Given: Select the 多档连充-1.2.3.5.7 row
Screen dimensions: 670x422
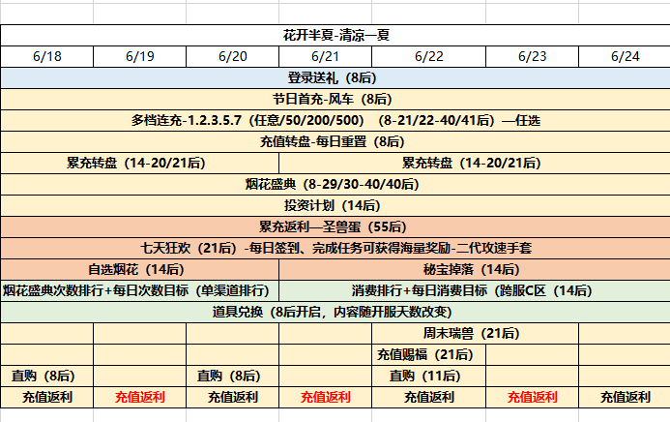Looking at the screenshot, I should 335,121.
